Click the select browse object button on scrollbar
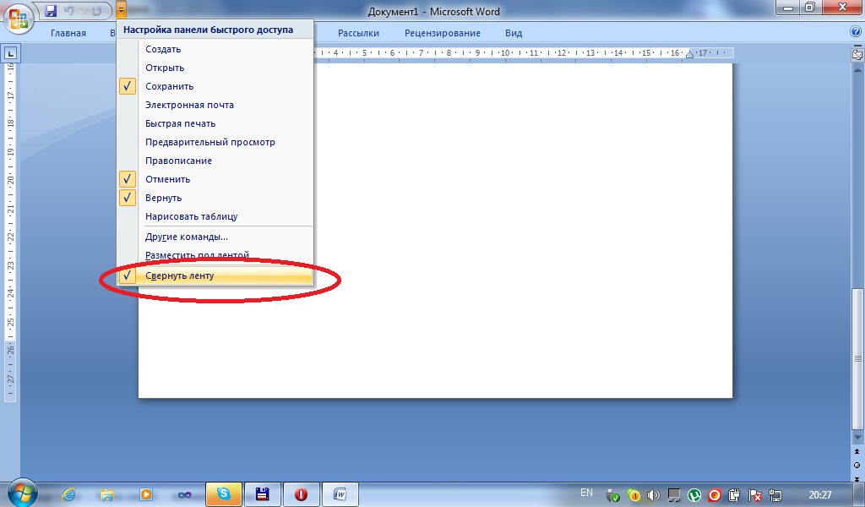 click(857, 466)
